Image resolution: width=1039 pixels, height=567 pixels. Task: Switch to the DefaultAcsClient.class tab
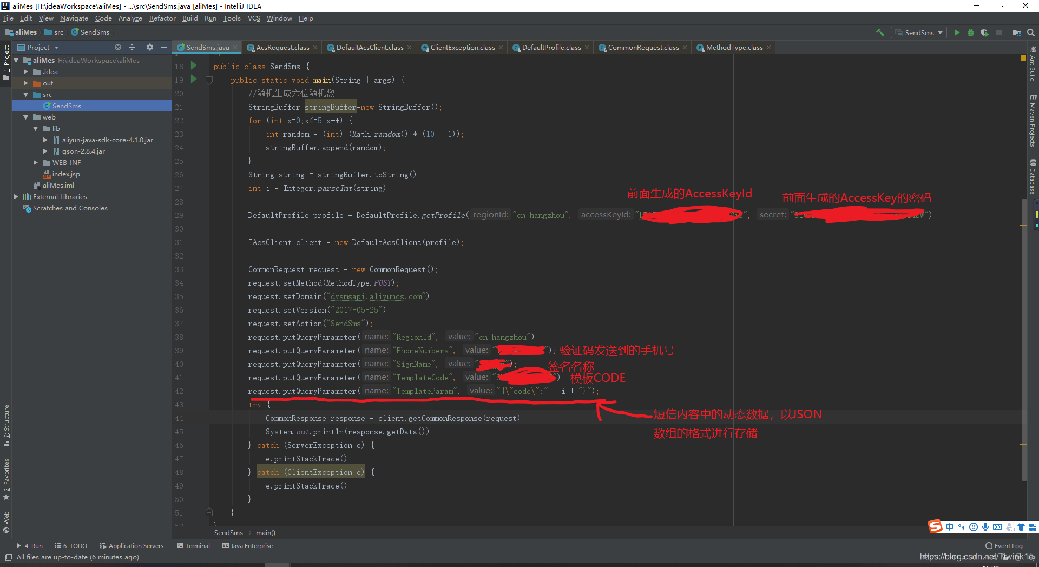coord(370,48)
